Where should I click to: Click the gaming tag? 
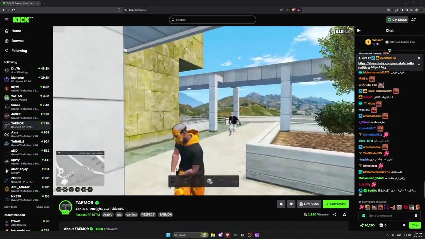point(131,214)
